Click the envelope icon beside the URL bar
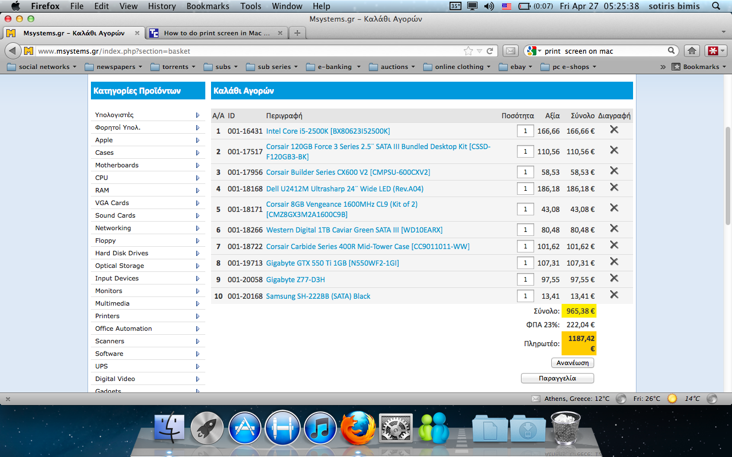732x457 pixels. 511,51
